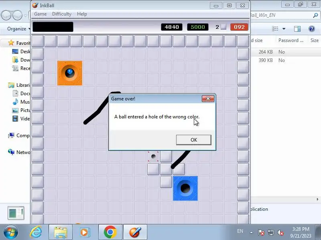Click the red 092 timer display
The width and height of the screenshot is (321, 240).
[239, 27]
